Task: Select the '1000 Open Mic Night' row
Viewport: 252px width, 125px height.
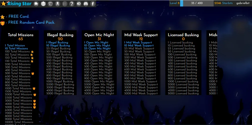Action: [99, 82]
